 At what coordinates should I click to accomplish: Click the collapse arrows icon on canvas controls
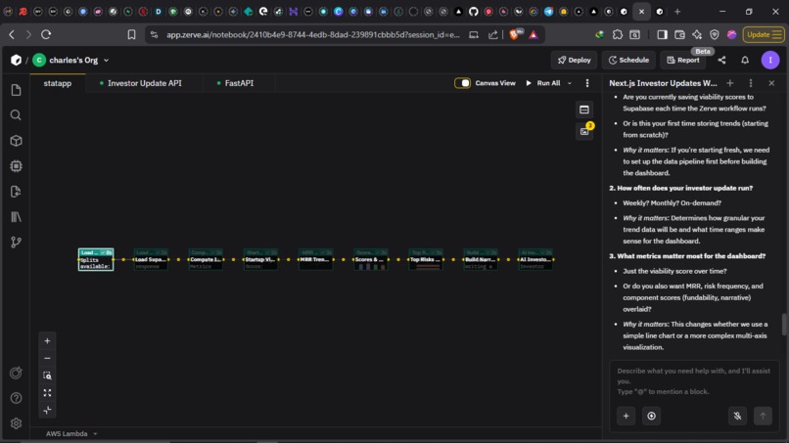pyautogui.click(x=47, y=411)
